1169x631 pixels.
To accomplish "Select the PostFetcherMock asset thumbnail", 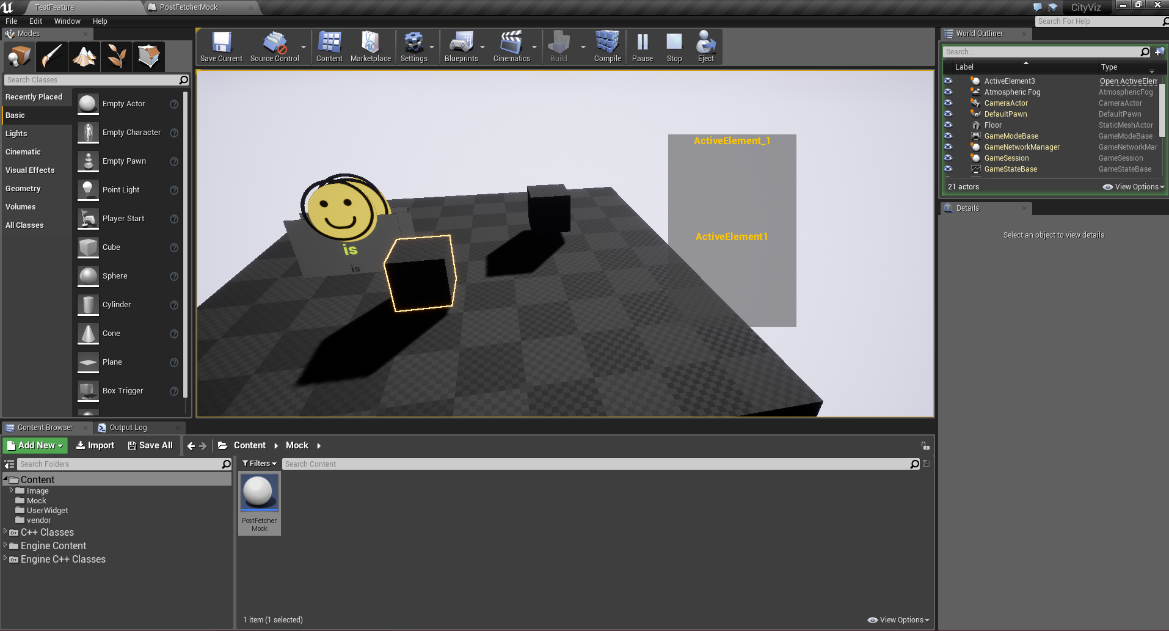I will tap(259, 491).
